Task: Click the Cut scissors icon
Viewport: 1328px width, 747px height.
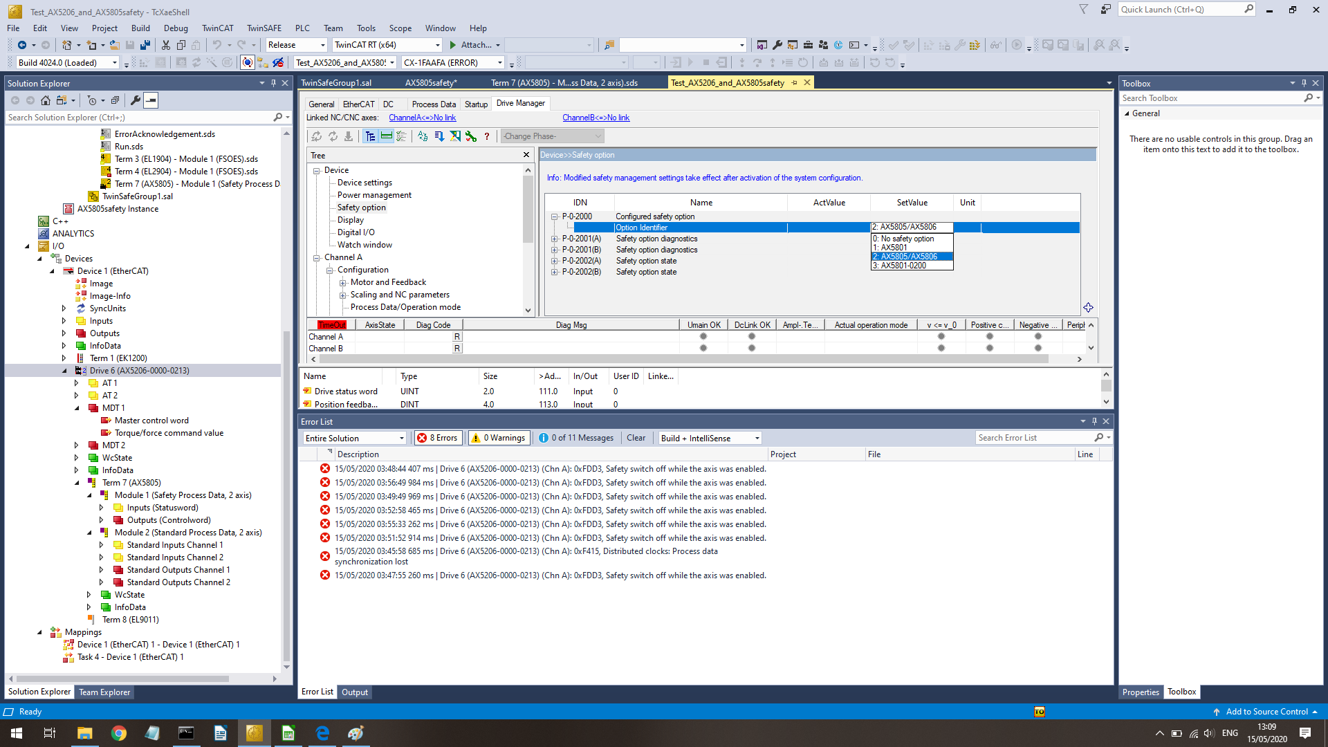Action: tap(166, 45)
